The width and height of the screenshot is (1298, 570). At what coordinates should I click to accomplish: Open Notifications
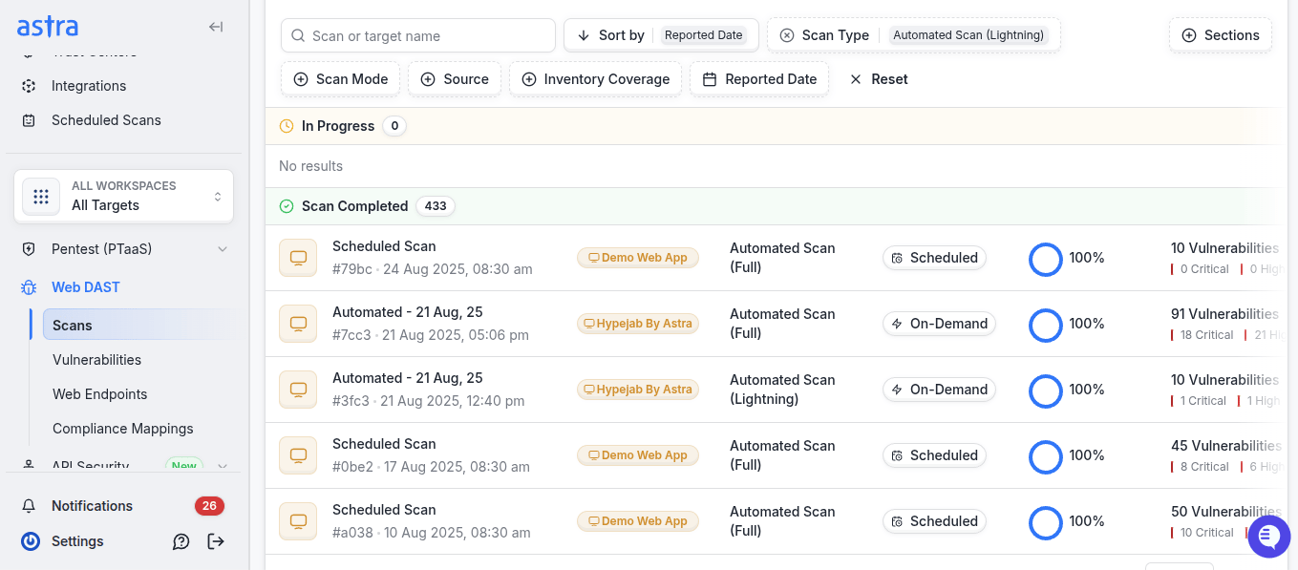pyautogui.click(x=92, y=506)
